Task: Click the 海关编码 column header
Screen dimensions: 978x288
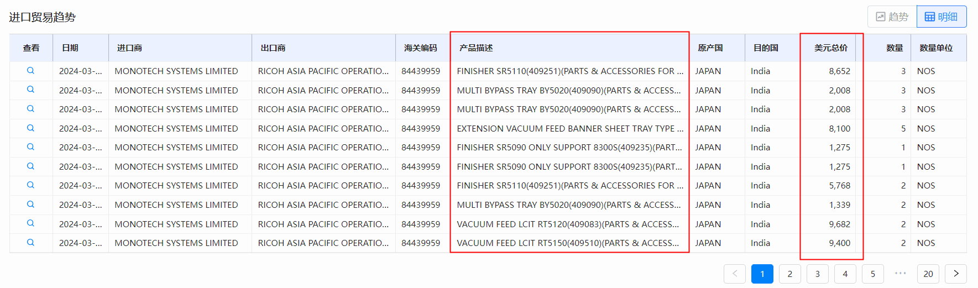Action: tap(420, 48)
